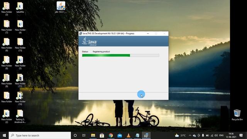Click the Type here to search box
The image size is (247, 139).
pyautogui.click(x=40, y=136)
